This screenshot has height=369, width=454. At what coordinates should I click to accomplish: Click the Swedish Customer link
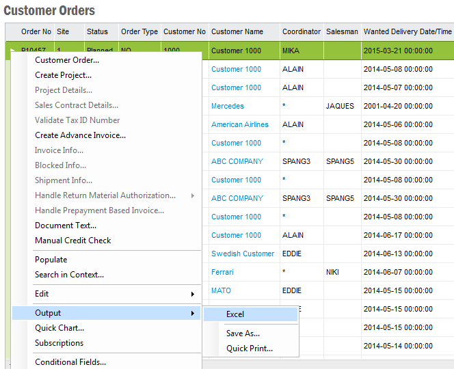pos(243,254)
